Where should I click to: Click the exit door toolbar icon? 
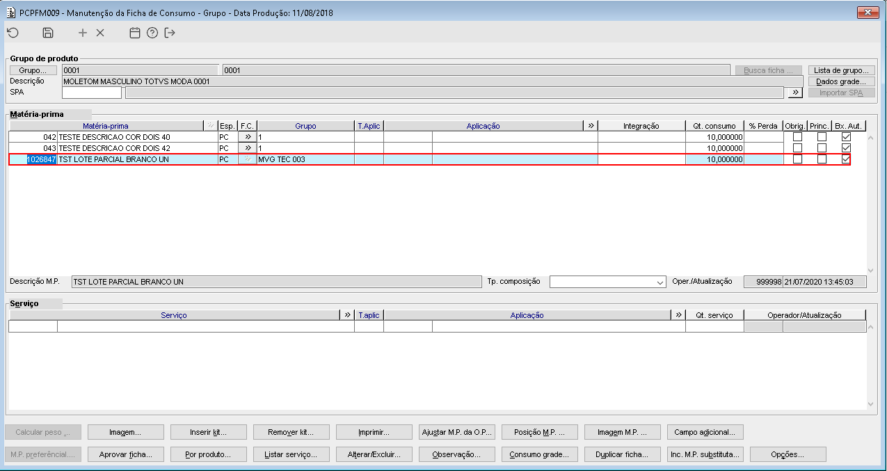(x=170, y=33)
